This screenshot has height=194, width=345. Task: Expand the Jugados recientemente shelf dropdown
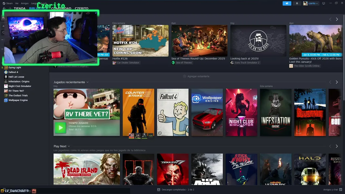click(x=88, y=82)
